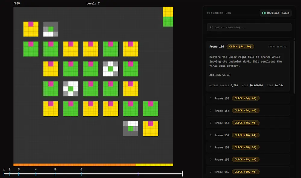
Task: Click the yellow tile in bottom-right corner
Action: (150, 129)
